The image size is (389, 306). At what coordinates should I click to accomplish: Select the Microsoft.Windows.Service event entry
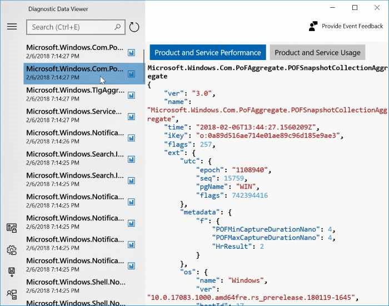click(74, 116)
